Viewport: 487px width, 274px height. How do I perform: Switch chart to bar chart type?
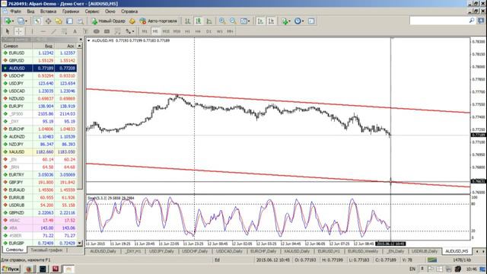tap(188, 21)
